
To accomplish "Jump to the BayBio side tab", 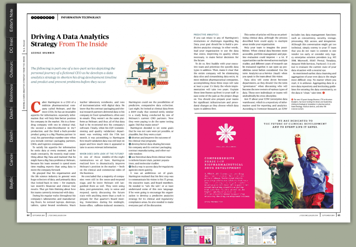I will coord(11,183).
